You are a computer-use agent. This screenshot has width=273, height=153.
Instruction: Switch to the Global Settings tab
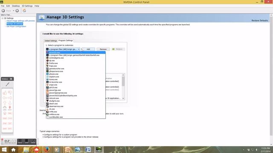51,41
